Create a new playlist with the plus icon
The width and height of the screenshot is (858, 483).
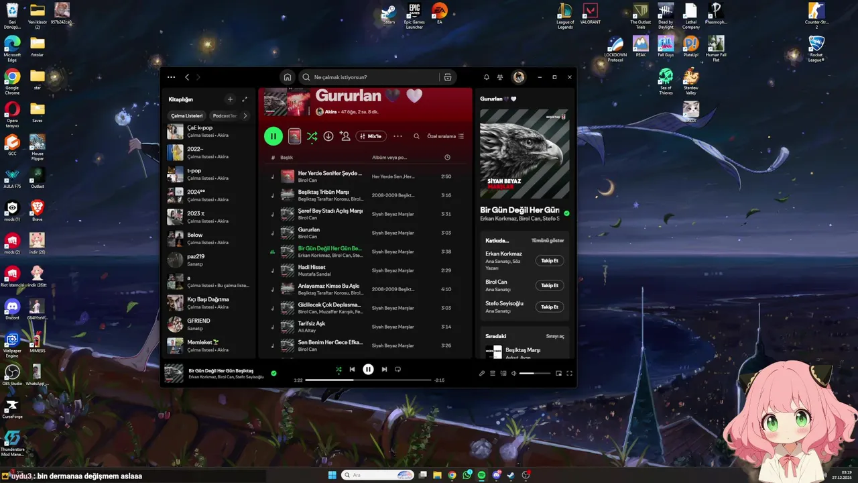click(230, 99)
